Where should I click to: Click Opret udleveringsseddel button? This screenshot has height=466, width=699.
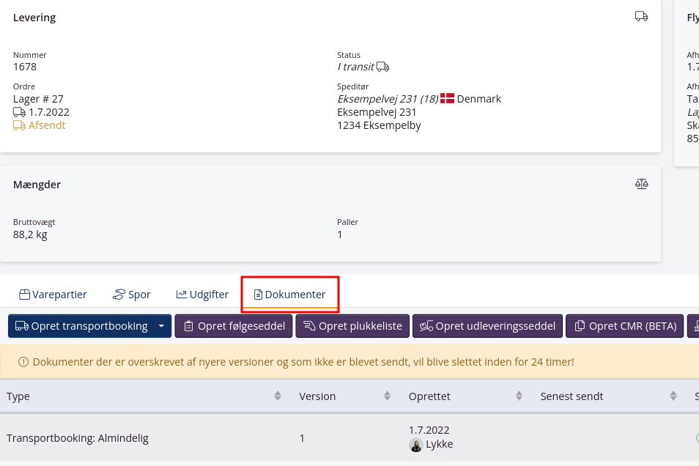487,326
